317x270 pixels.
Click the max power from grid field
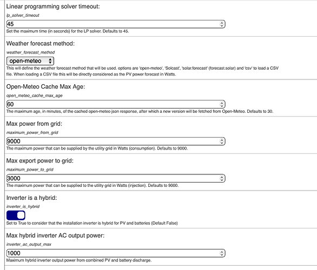click(x=116, y=141)
